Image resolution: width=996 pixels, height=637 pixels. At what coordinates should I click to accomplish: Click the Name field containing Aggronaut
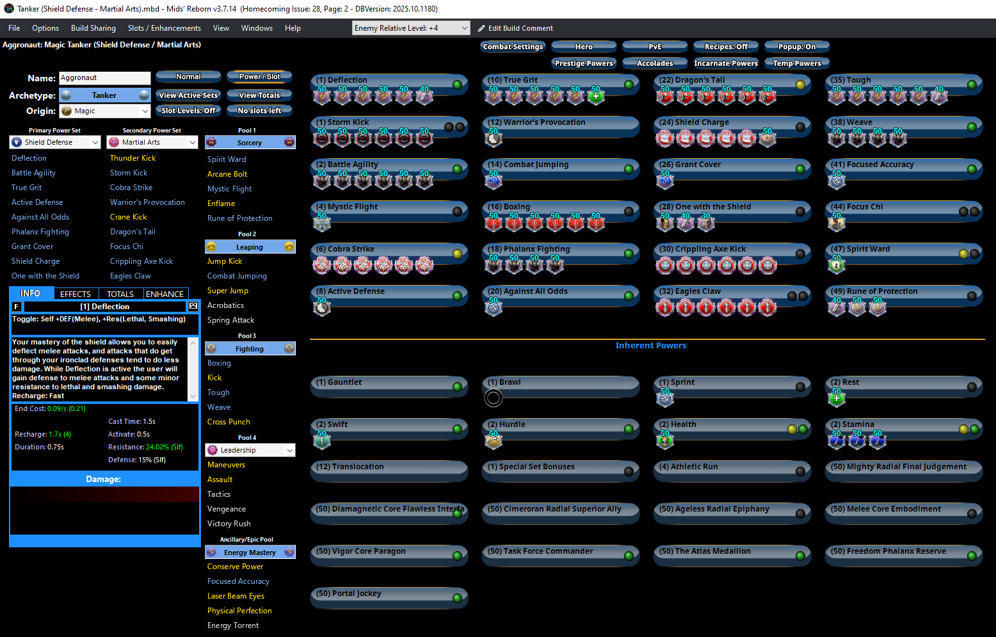click(104, 78)
